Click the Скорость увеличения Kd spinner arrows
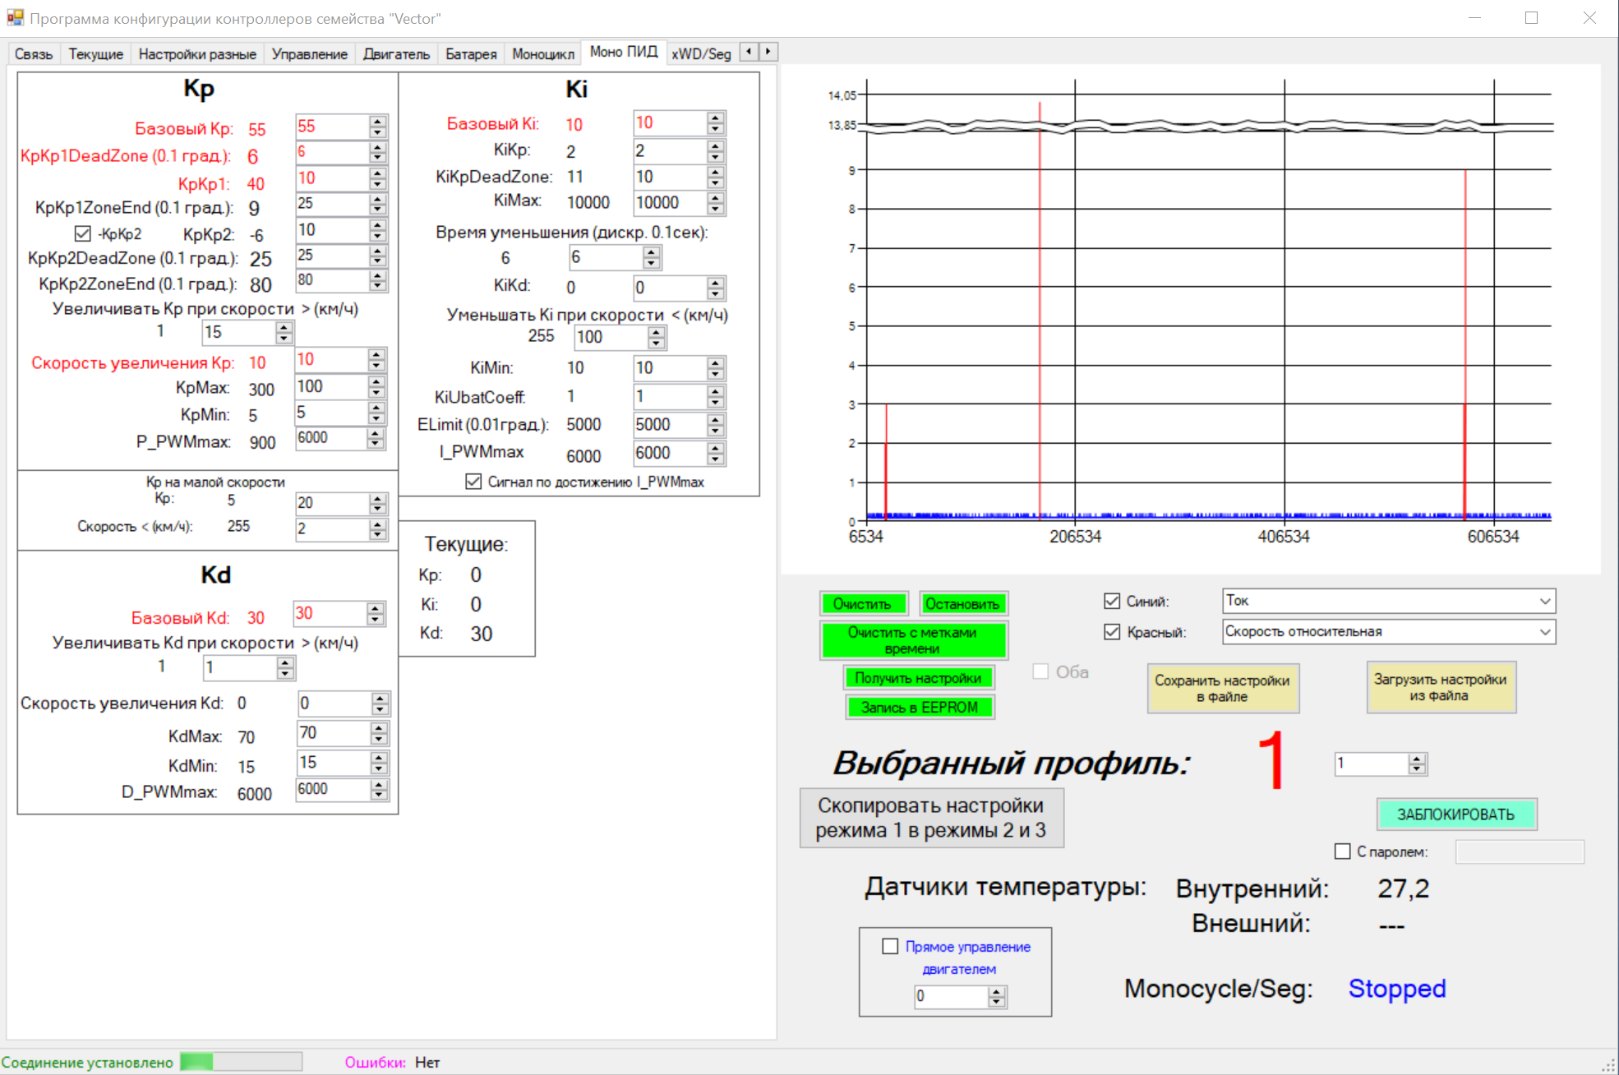Viewport: 1619px width, 1075px height. point(380,704)
